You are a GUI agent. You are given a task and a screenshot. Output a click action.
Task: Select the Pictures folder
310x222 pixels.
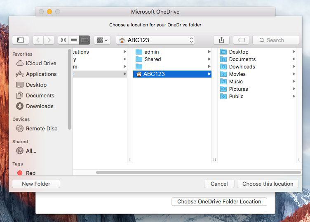point(257,89)
